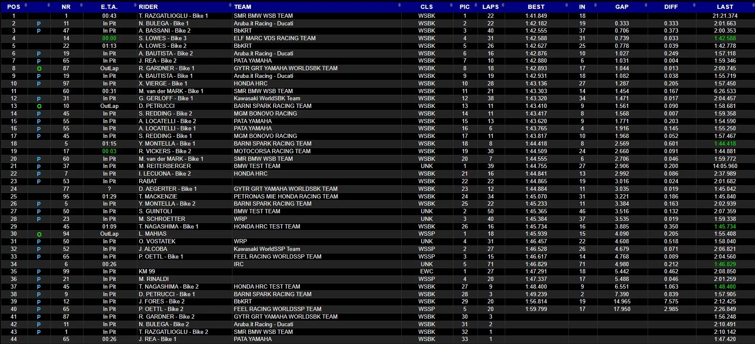This screenshot has width=755, height=344.
Task: Click the pit icon in J. Alcoba's row
Action: pyautogui.click(x=39, y=249)
